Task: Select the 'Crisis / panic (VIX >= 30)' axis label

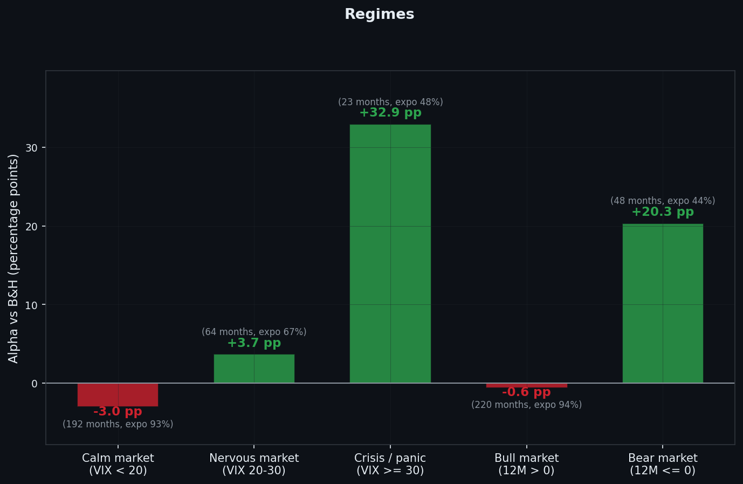Action: point(390,464)
